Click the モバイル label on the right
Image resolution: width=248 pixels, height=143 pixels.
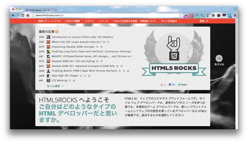(x=219, y=64)
